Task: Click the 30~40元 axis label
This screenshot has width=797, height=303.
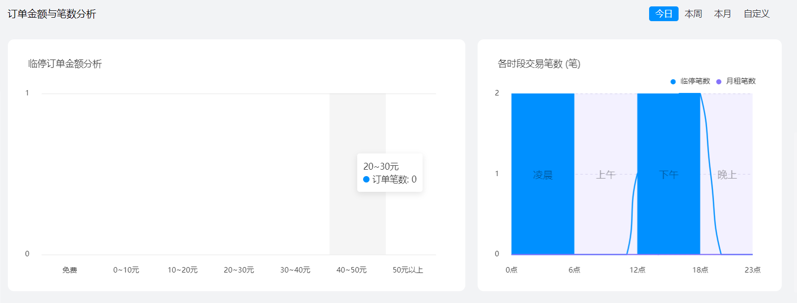Action: click(x=295, y=270)
